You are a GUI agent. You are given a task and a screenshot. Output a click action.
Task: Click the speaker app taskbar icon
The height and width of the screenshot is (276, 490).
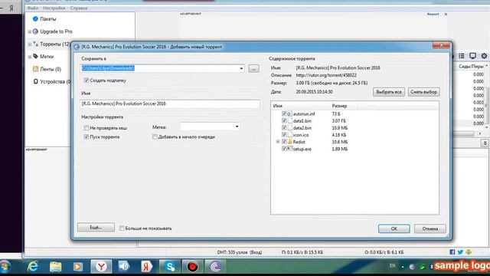tap(124, 267)
